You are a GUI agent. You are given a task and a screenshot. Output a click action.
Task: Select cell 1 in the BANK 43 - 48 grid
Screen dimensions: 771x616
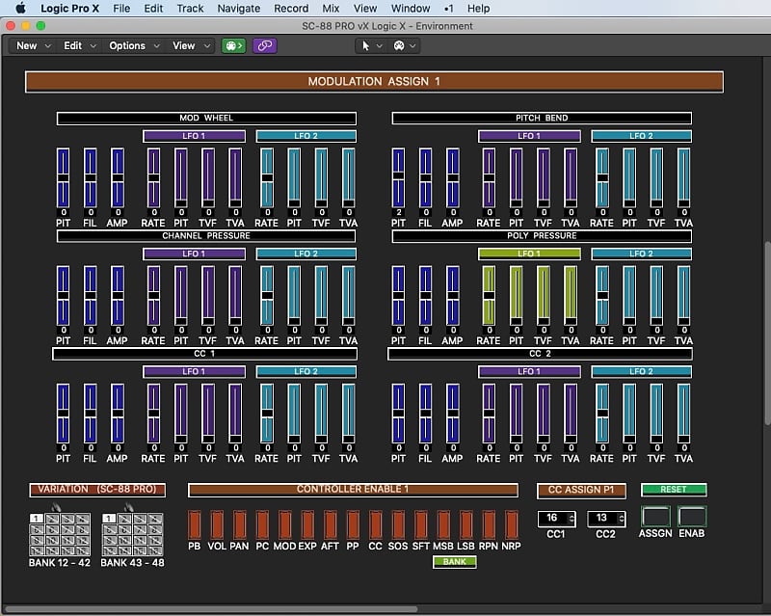[x=108, y=518]
